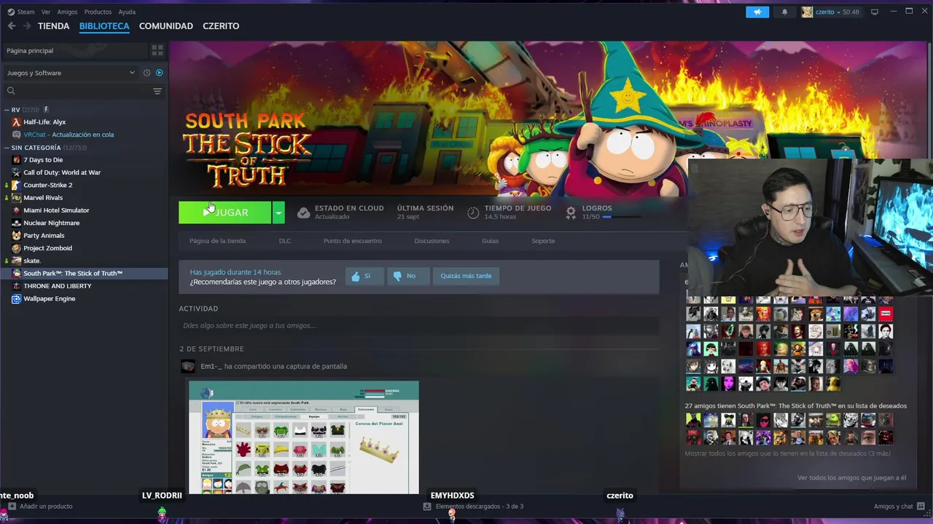Open the notifications bell
The height and width of the screenshot is (524, 933).
[x=784, y=12]
